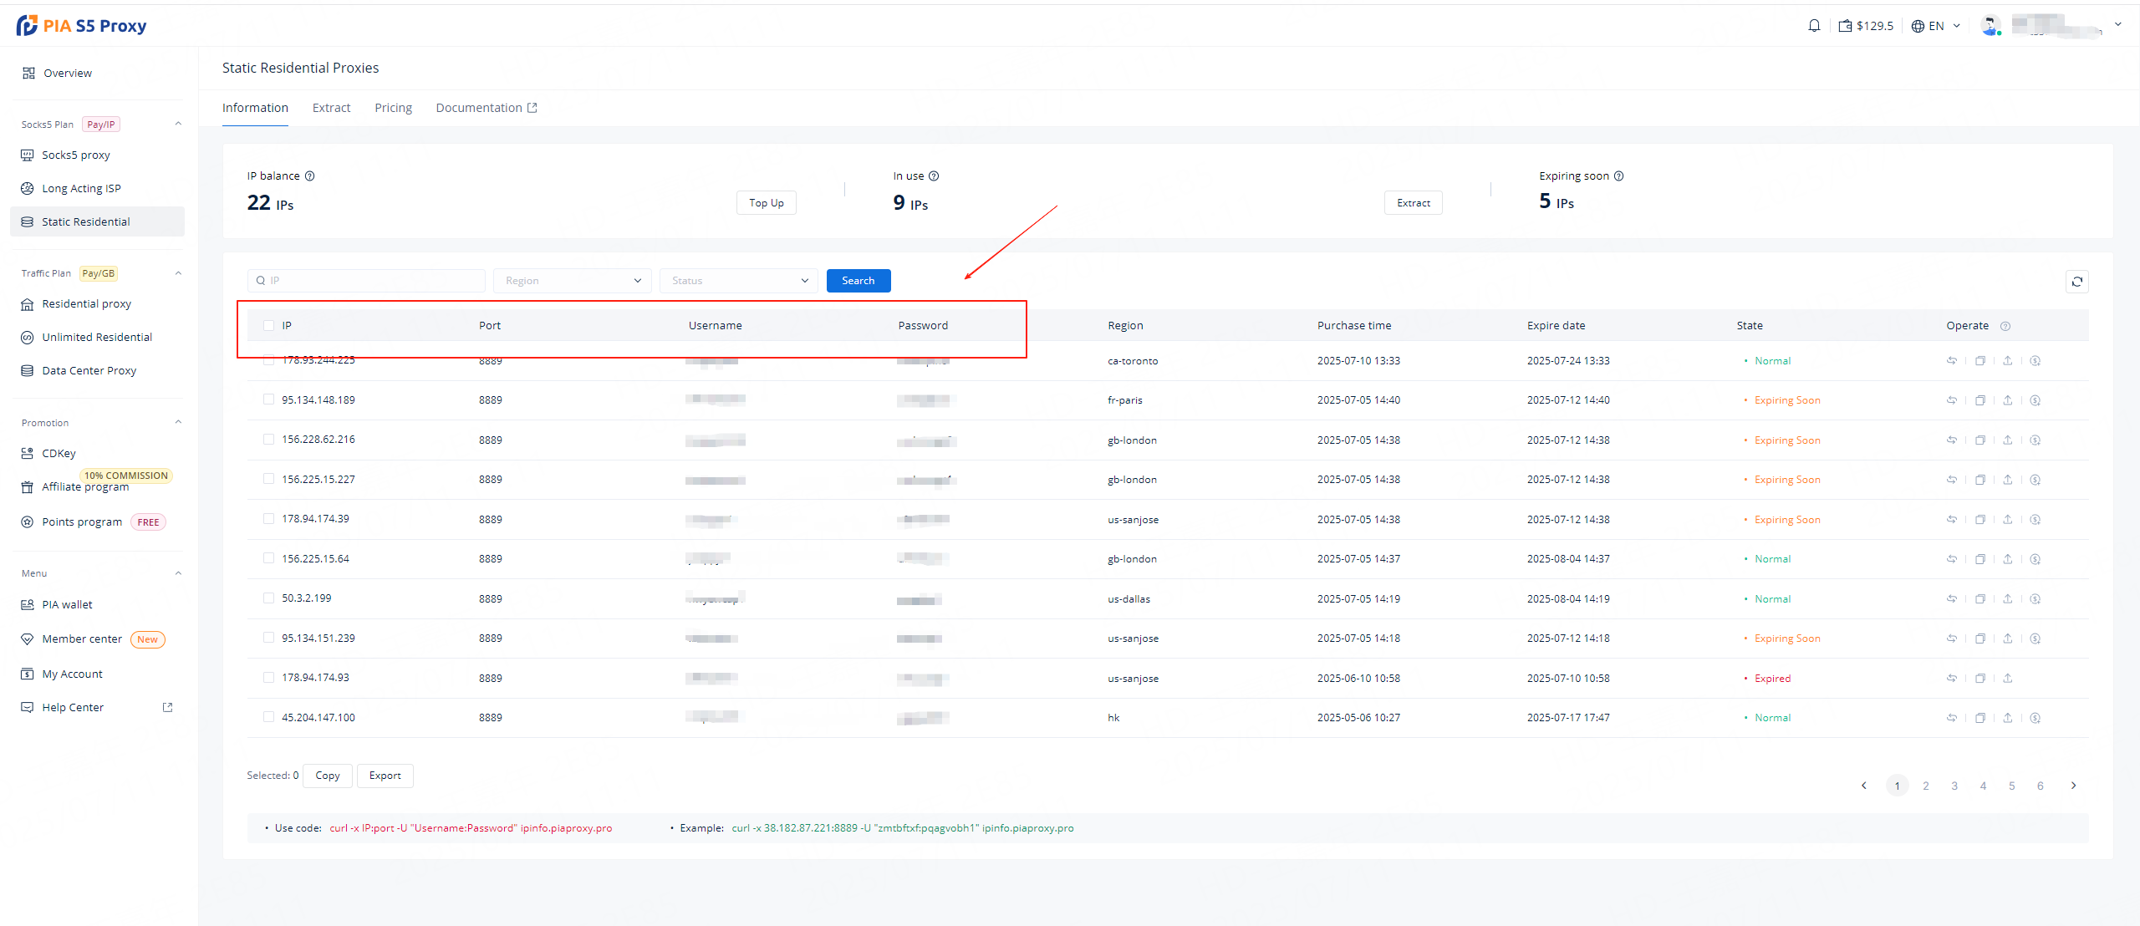Tick the checkbox for 45.204.147.100
The height and width of the screenshot is (926, 2140).
click(x=268, y=717)
